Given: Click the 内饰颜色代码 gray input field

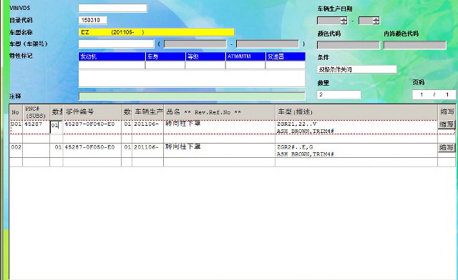Looking at the screenshot, I should click(x=415, y=45).
